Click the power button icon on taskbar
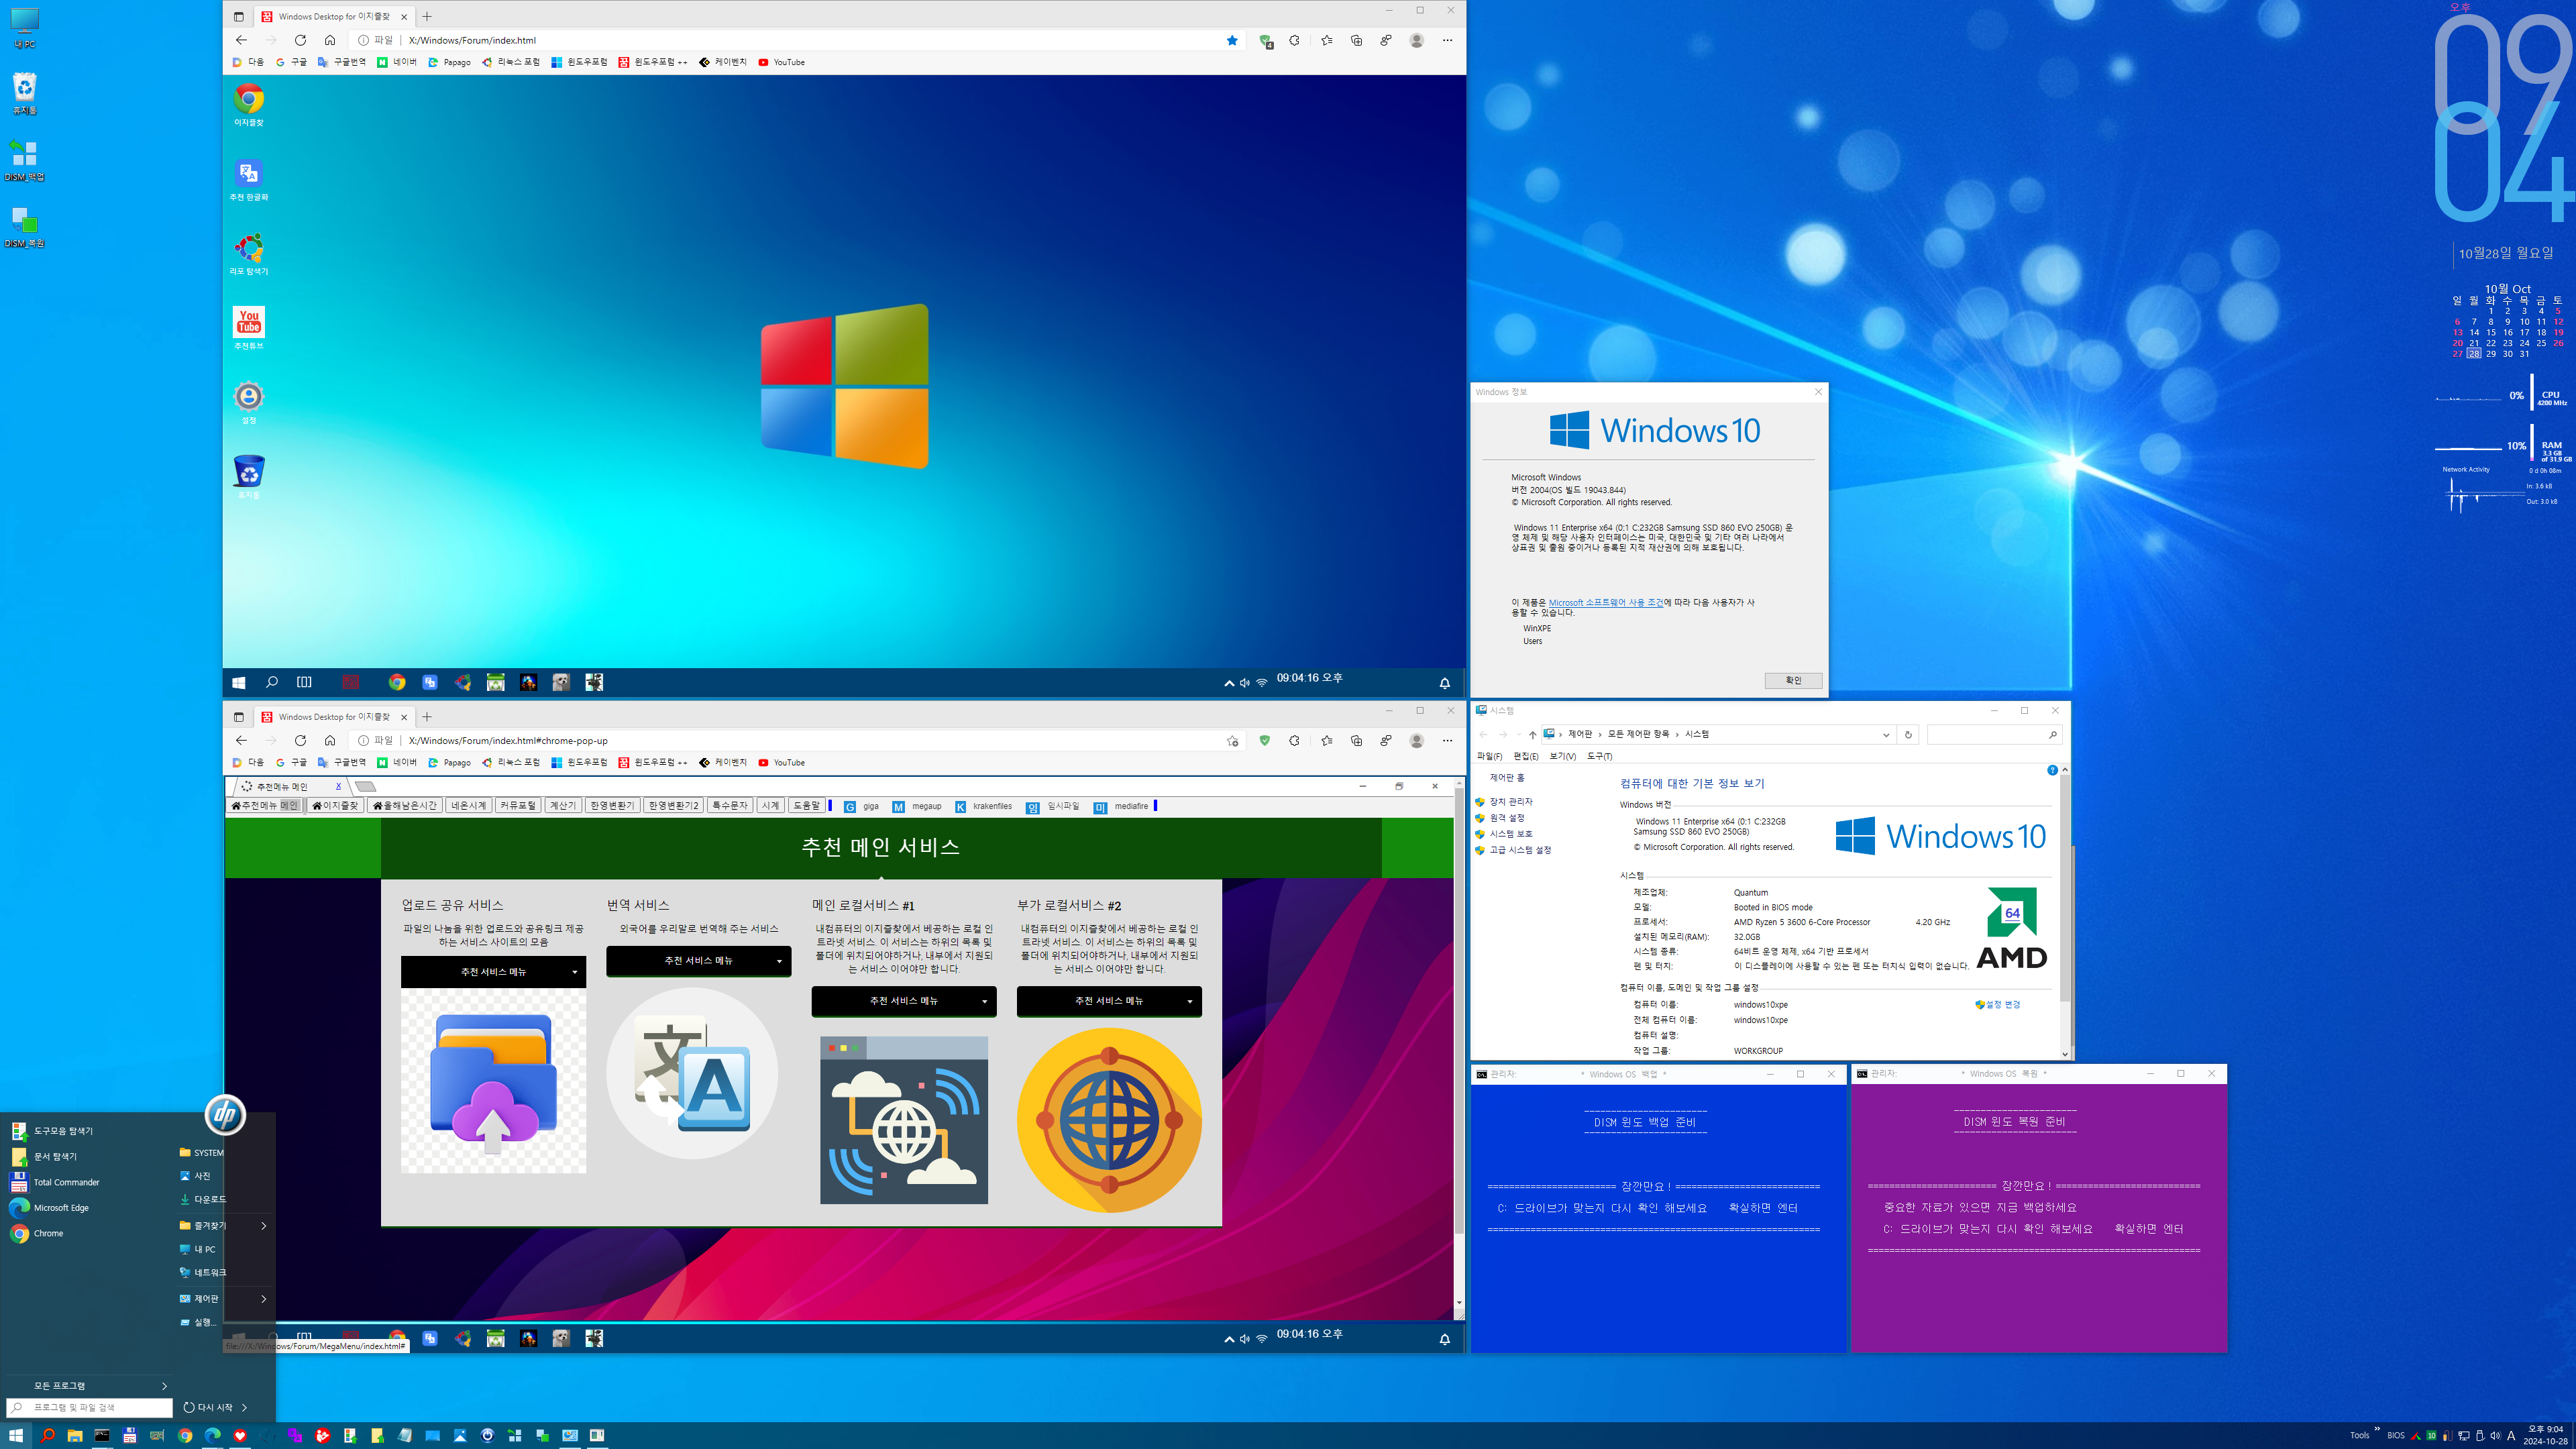Viewport: 2576px width, 1449px height. [487, 1435]
